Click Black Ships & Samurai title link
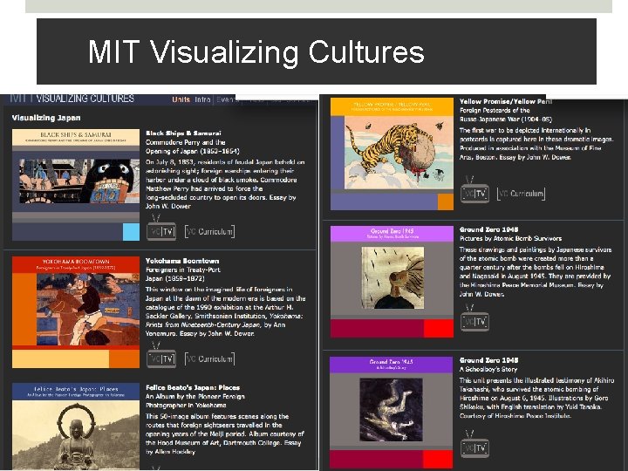This screenshot has width=628, height=471. click(x=183, y=133)
